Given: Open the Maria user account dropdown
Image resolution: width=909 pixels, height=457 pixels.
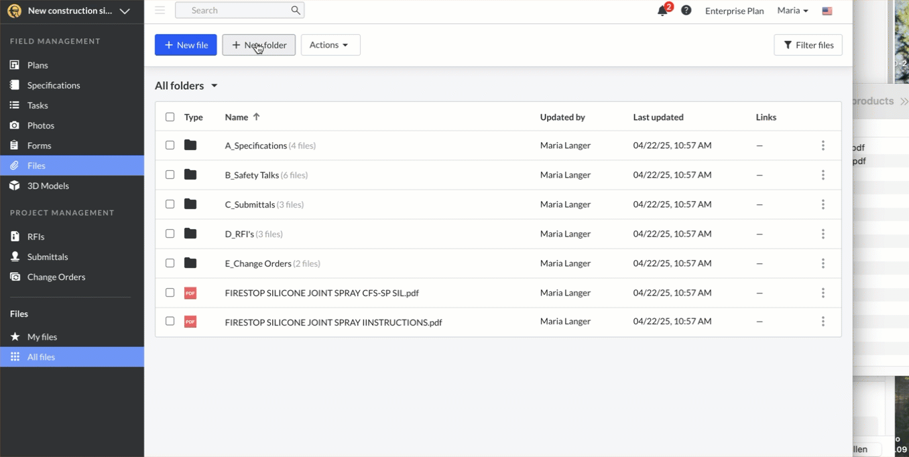Looking at the screenshot, I should 792,11.
